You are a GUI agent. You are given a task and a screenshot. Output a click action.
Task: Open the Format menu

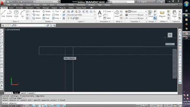click(x=37, y=5)
